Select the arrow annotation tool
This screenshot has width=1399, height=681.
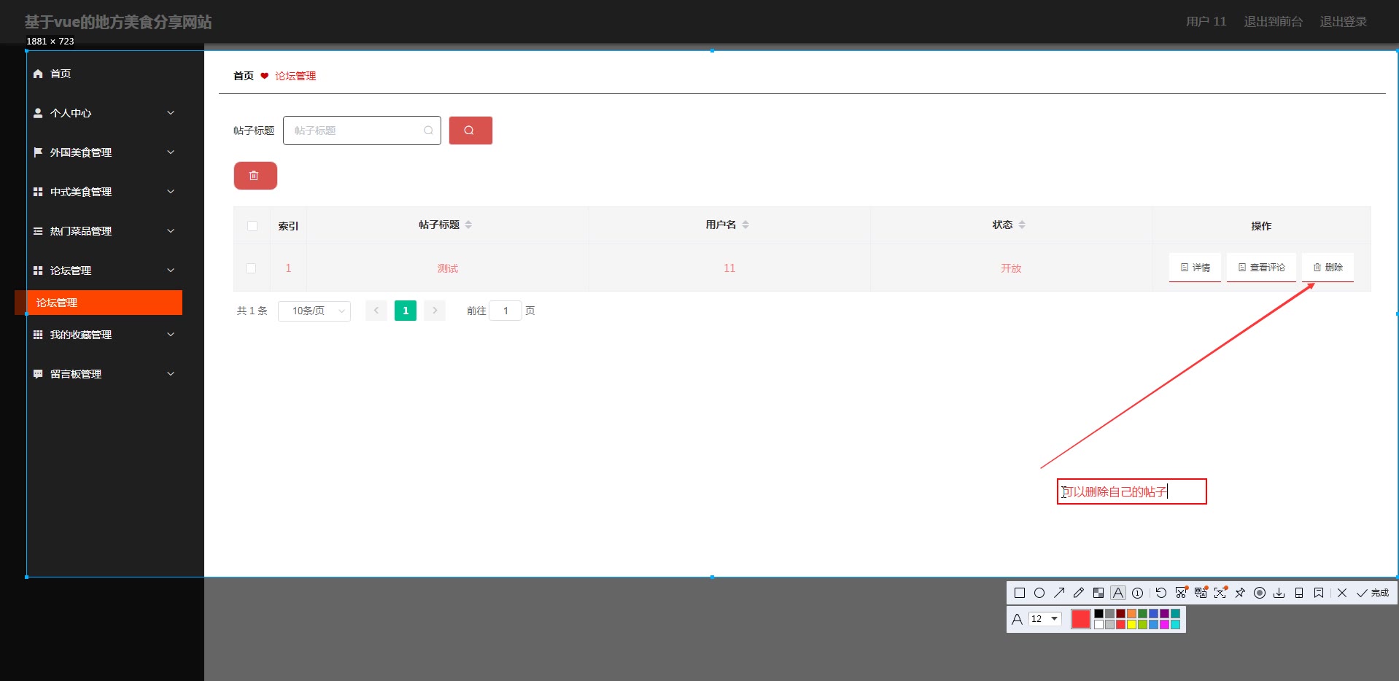point(1059,593)
